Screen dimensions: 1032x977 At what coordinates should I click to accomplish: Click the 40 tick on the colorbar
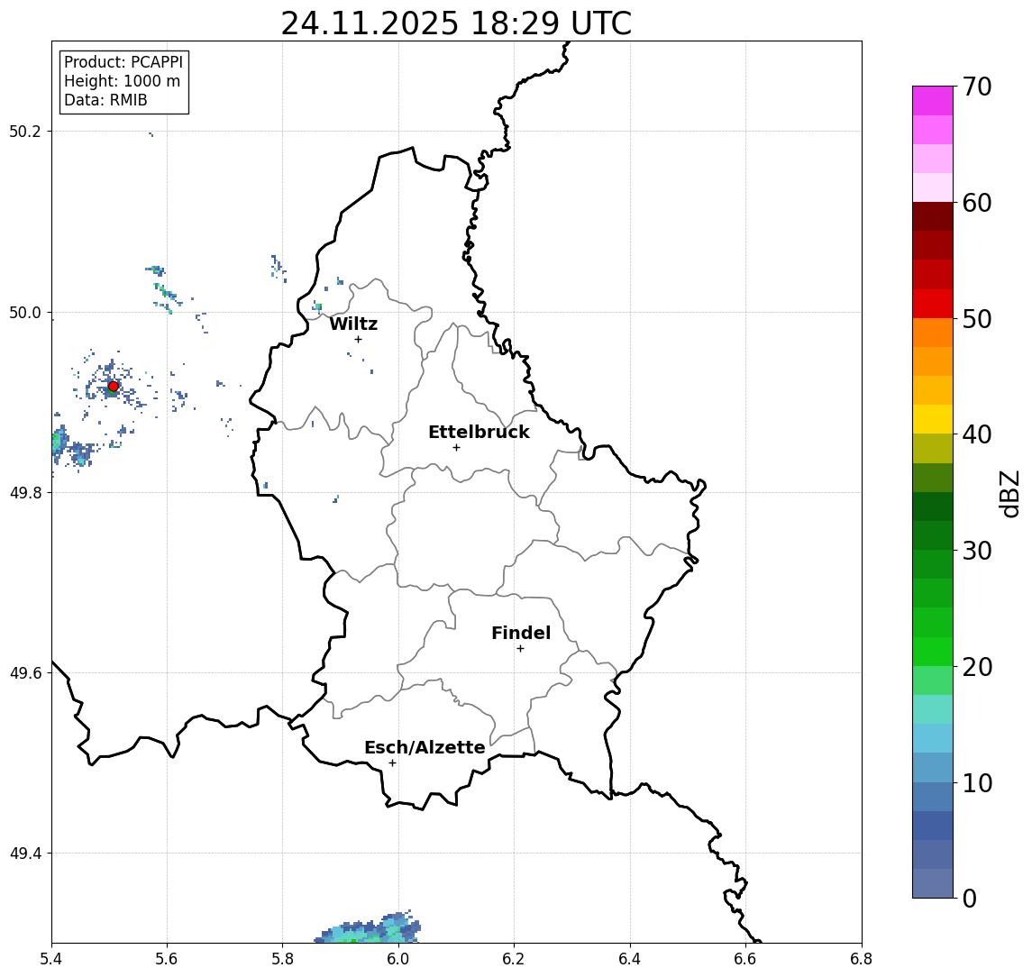click(977, 434)
